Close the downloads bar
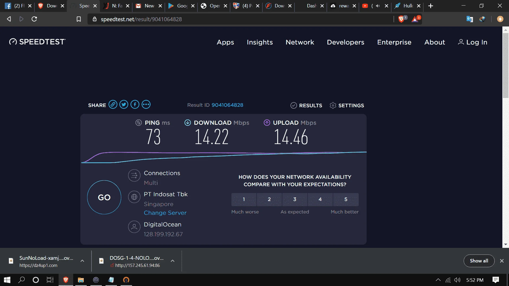 pos(502,261)
